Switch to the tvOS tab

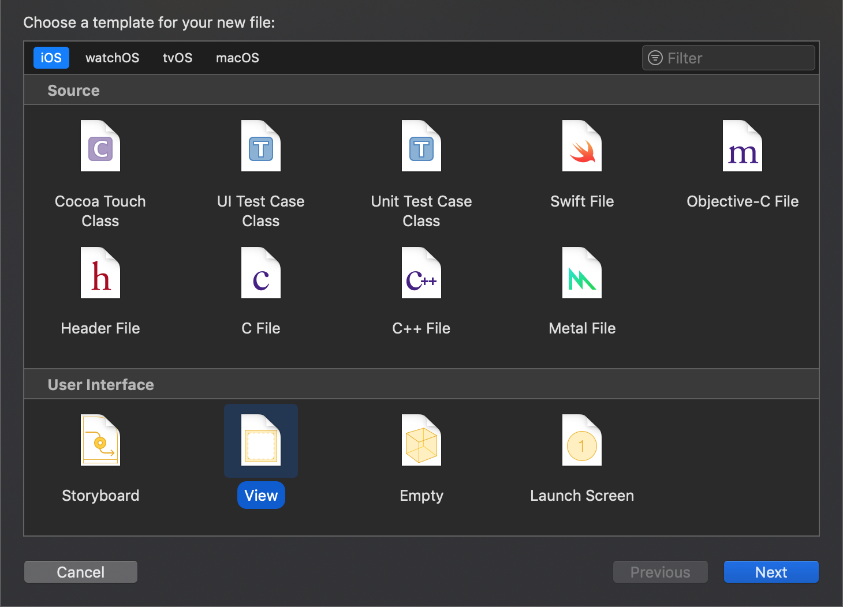[x=177, y=58]
